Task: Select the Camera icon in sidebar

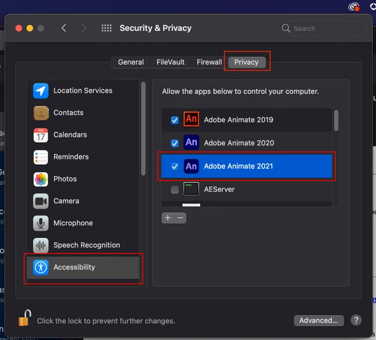Action: [41, 201]
